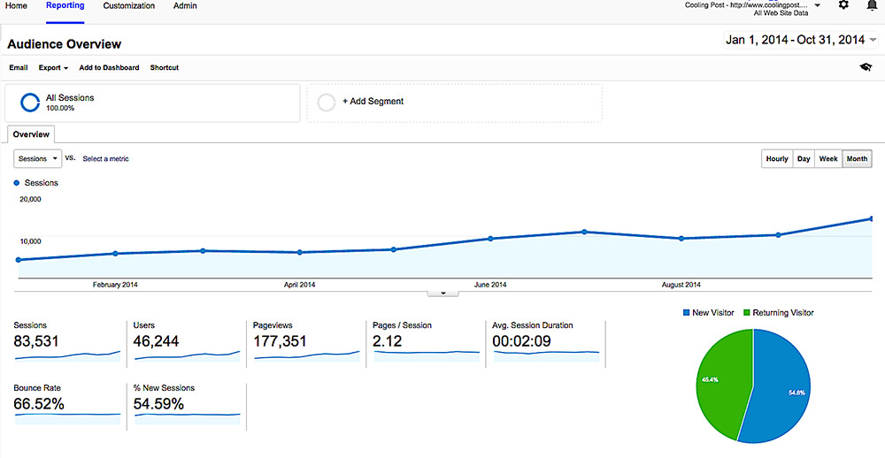The height and width of the screenshot is (458, 885).
Task: Click the empty Add Segment circle icon
Action: [326, 103]
